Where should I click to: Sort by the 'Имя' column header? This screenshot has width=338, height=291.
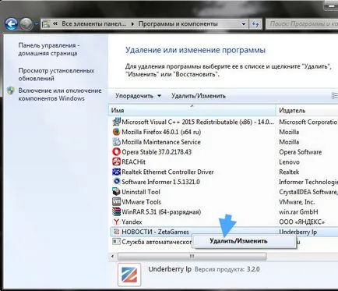pos(192,110)
